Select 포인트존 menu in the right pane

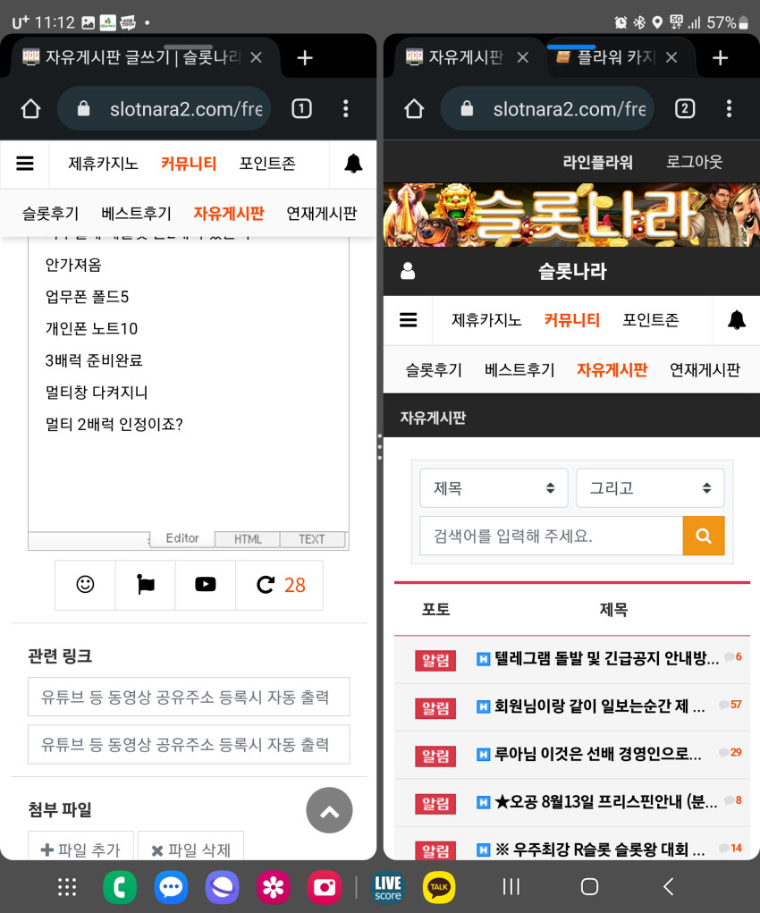(x=651, y=320)
